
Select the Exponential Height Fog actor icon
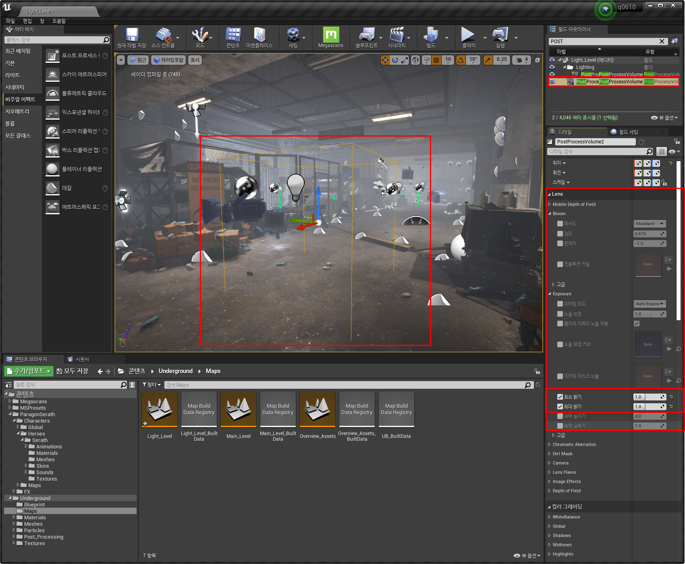(52, 112)
